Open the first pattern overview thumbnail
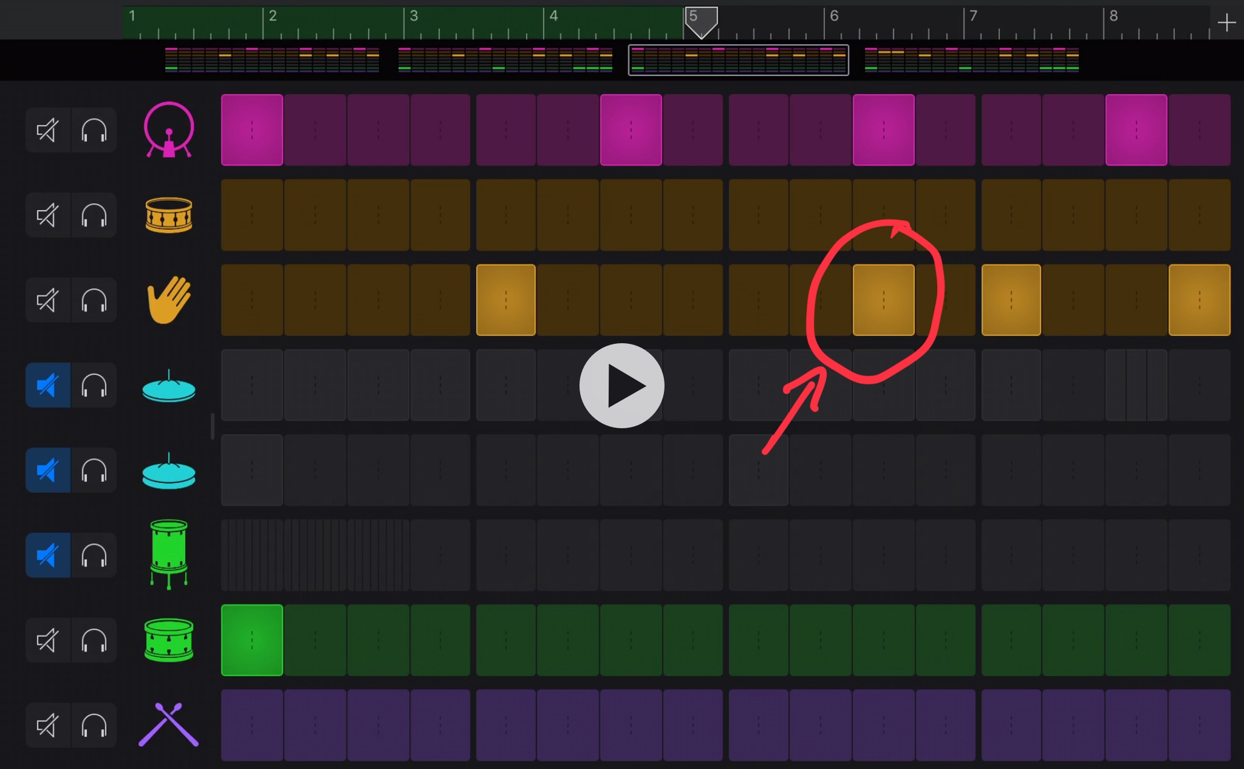The width and height of the screenshot is (1244, 769). click(272, 60)
